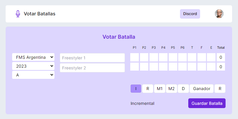Expand the A round dropdown

point(33,75)
